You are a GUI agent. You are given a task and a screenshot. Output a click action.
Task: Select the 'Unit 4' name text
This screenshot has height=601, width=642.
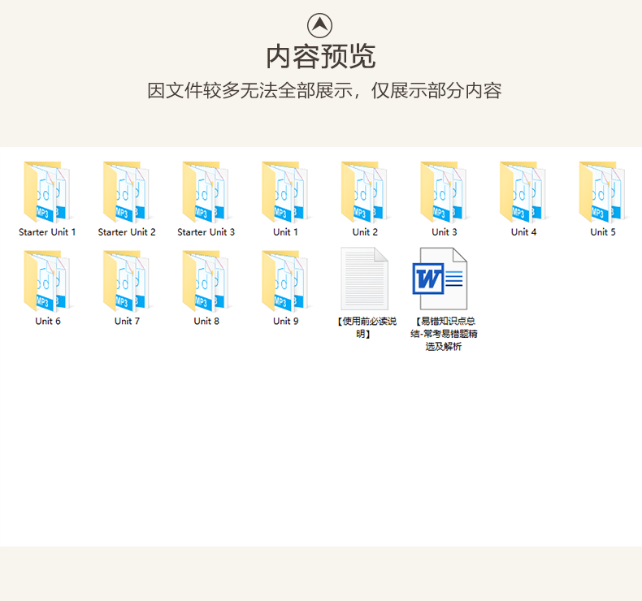[x=523, y=232]
